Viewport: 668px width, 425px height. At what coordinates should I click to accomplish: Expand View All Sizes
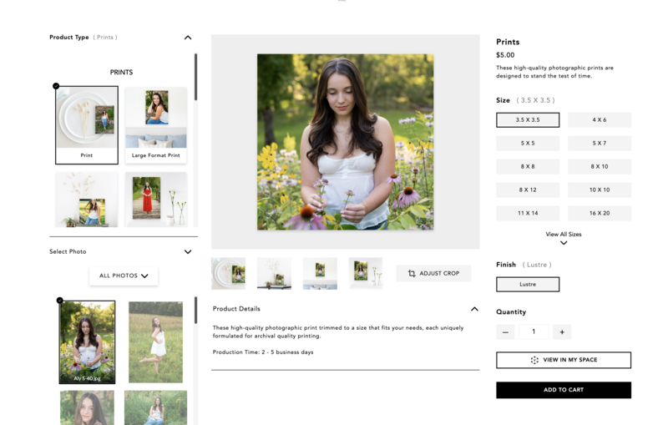pyautogui.click(x=564, y=238)
